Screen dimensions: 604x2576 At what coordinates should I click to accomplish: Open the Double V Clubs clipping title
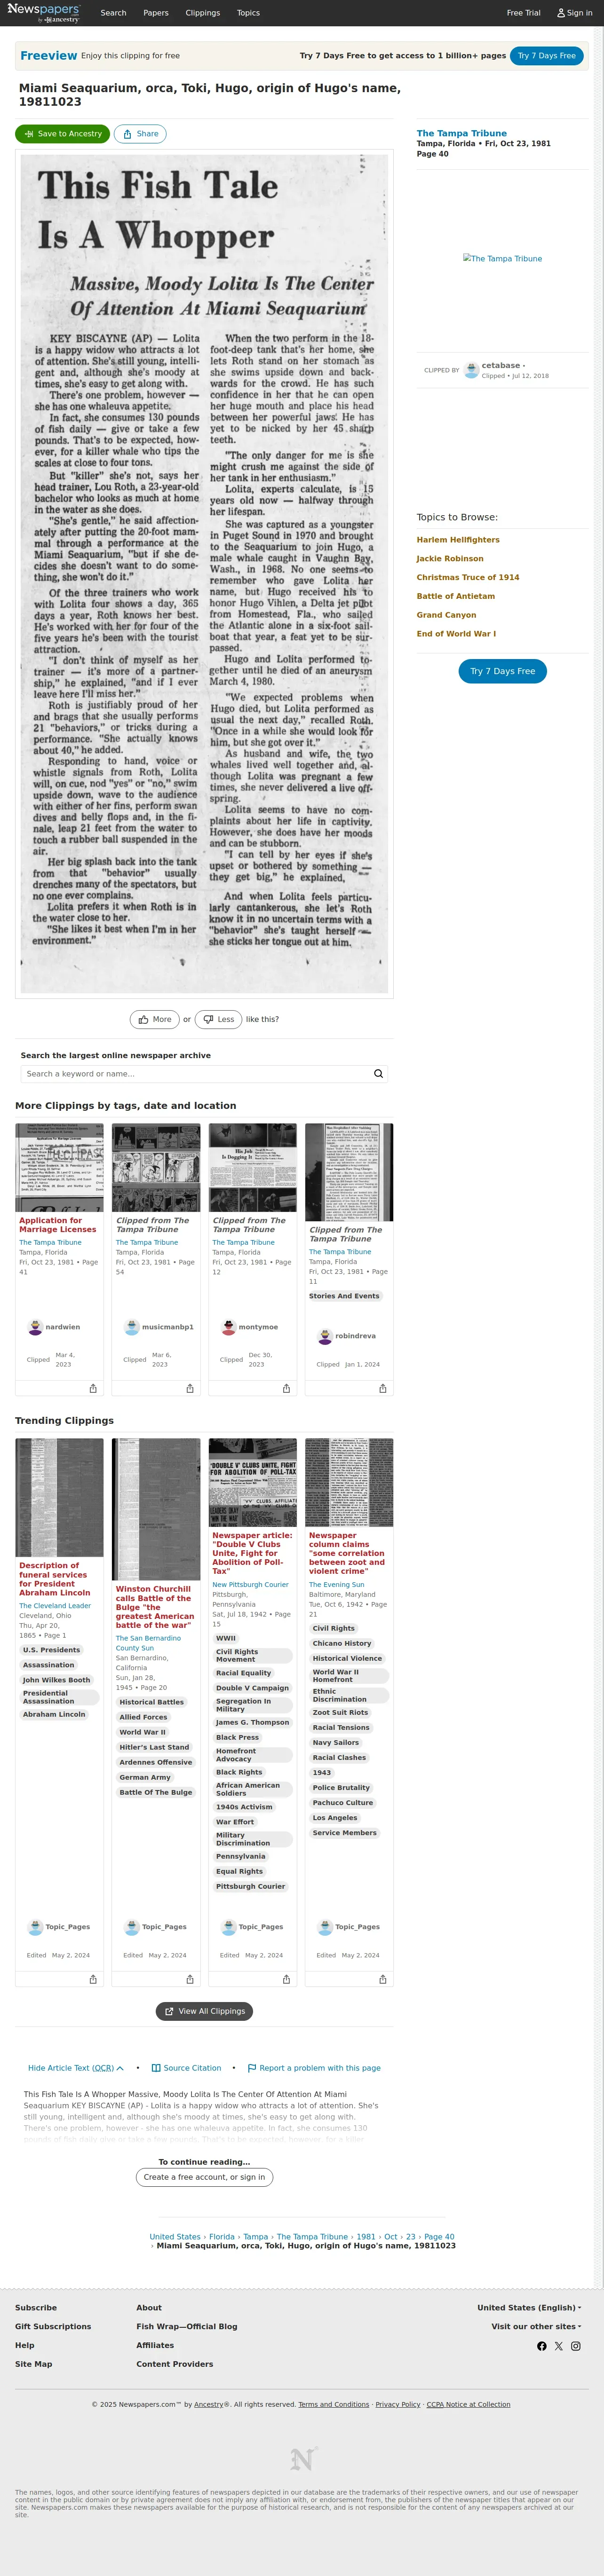[252, 1553]
